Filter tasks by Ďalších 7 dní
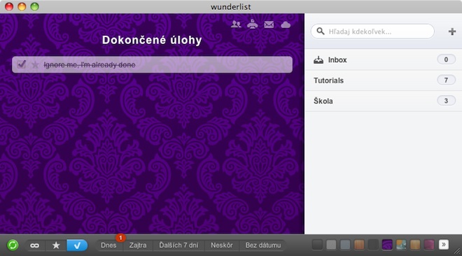The image size is (462, 256). coord(178,245)
